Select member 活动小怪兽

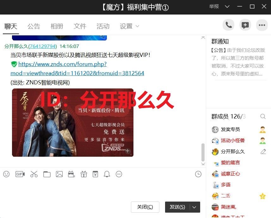233,141
